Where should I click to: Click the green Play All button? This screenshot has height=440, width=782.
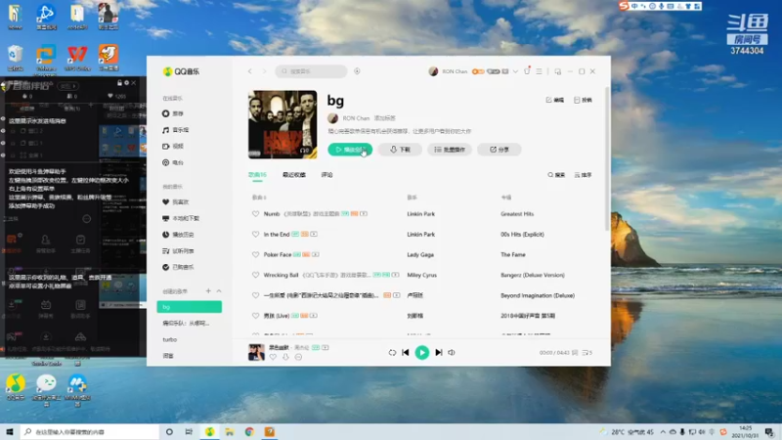pos(350,150)
